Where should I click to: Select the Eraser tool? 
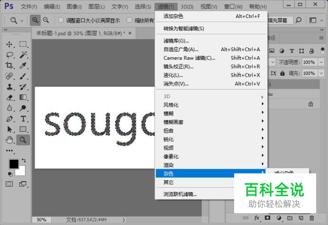pyautogui.click(x=9, y=98)
